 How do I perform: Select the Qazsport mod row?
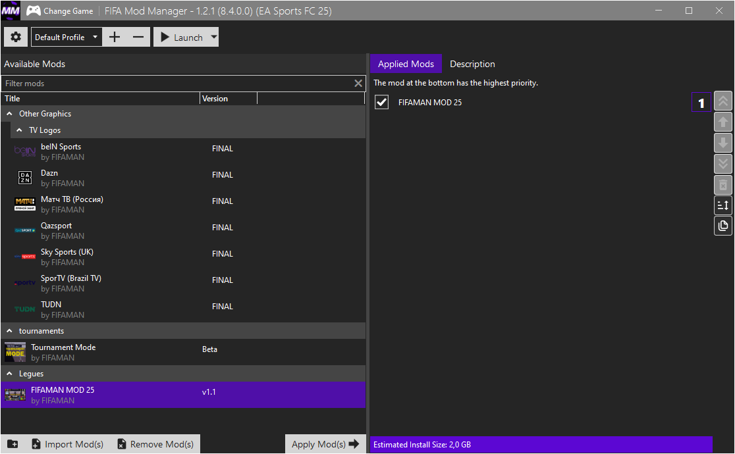(x=183, y=230)
